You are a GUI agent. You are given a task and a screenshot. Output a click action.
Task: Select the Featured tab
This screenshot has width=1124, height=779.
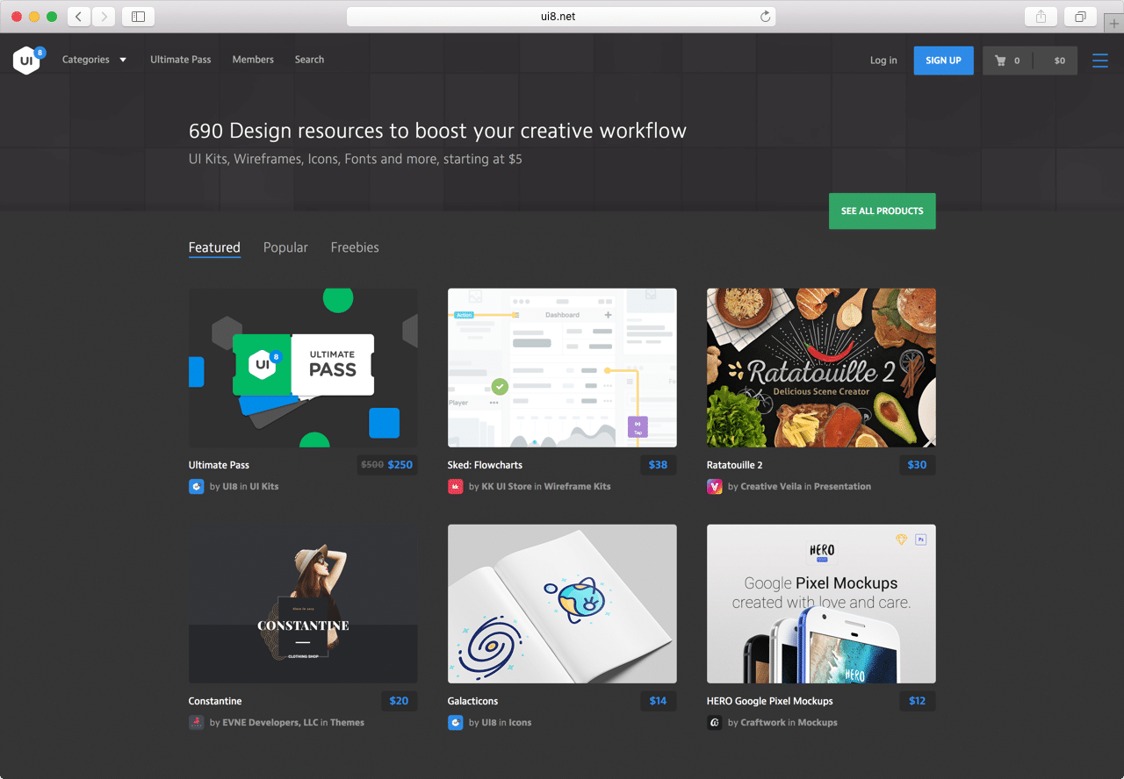pos(214,247)
